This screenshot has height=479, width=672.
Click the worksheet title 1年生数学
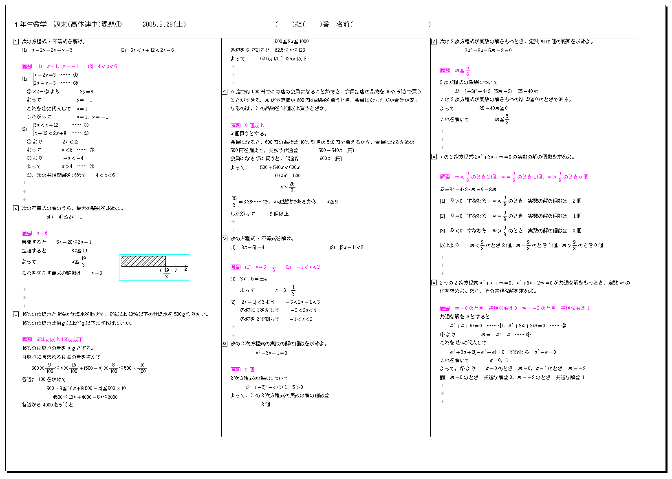coord(31,24)
